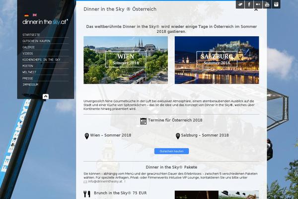Open the Twitter social icon
298x199 pixels.
(x=240, y=4)
